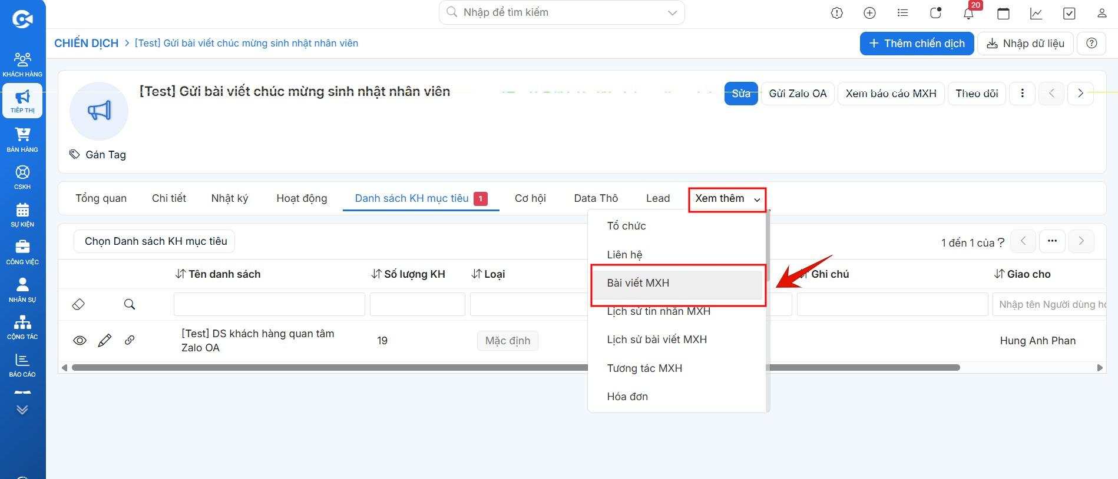1118x479 pixels.
Task: Switch to the Tổng quan tab
Action: click(101, 198)
